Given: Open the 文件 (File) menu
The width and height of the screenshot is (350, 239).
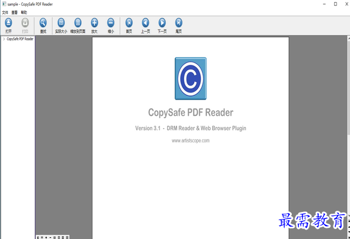Looking at the screenshot, I should click(5, 12).
